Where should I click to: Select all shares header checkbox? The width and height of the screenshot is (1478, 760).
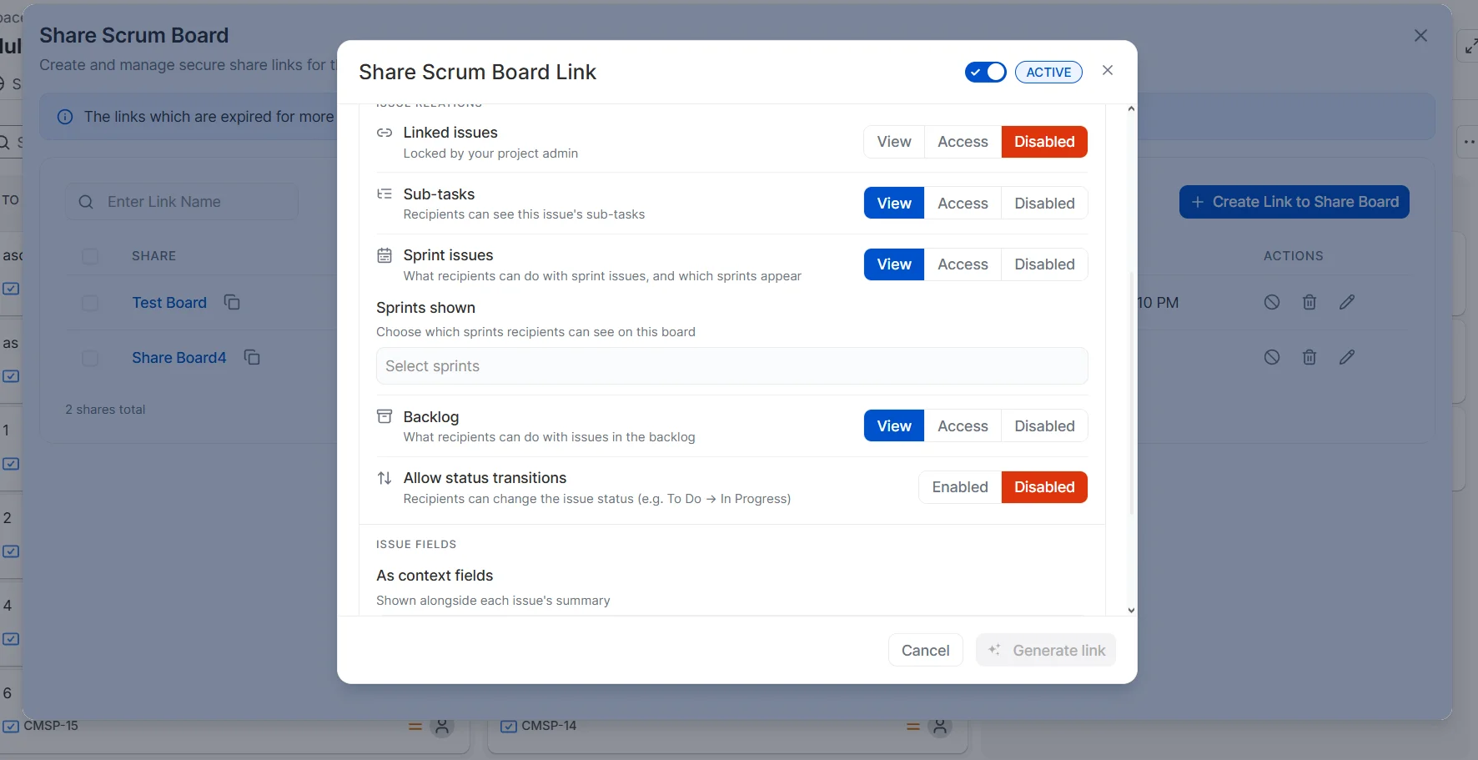point(90,256)
